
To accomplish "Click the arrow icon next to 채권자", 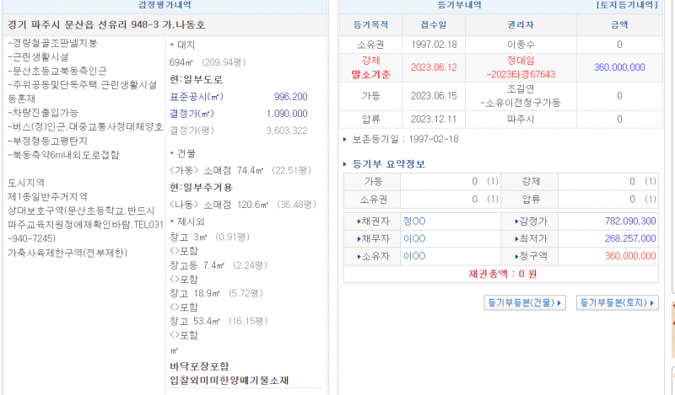I will point(358,222).
